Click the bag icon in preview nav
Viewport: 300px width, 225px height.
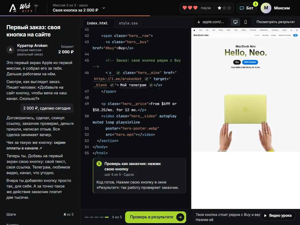pyautogui.click(x=297, y=30)
